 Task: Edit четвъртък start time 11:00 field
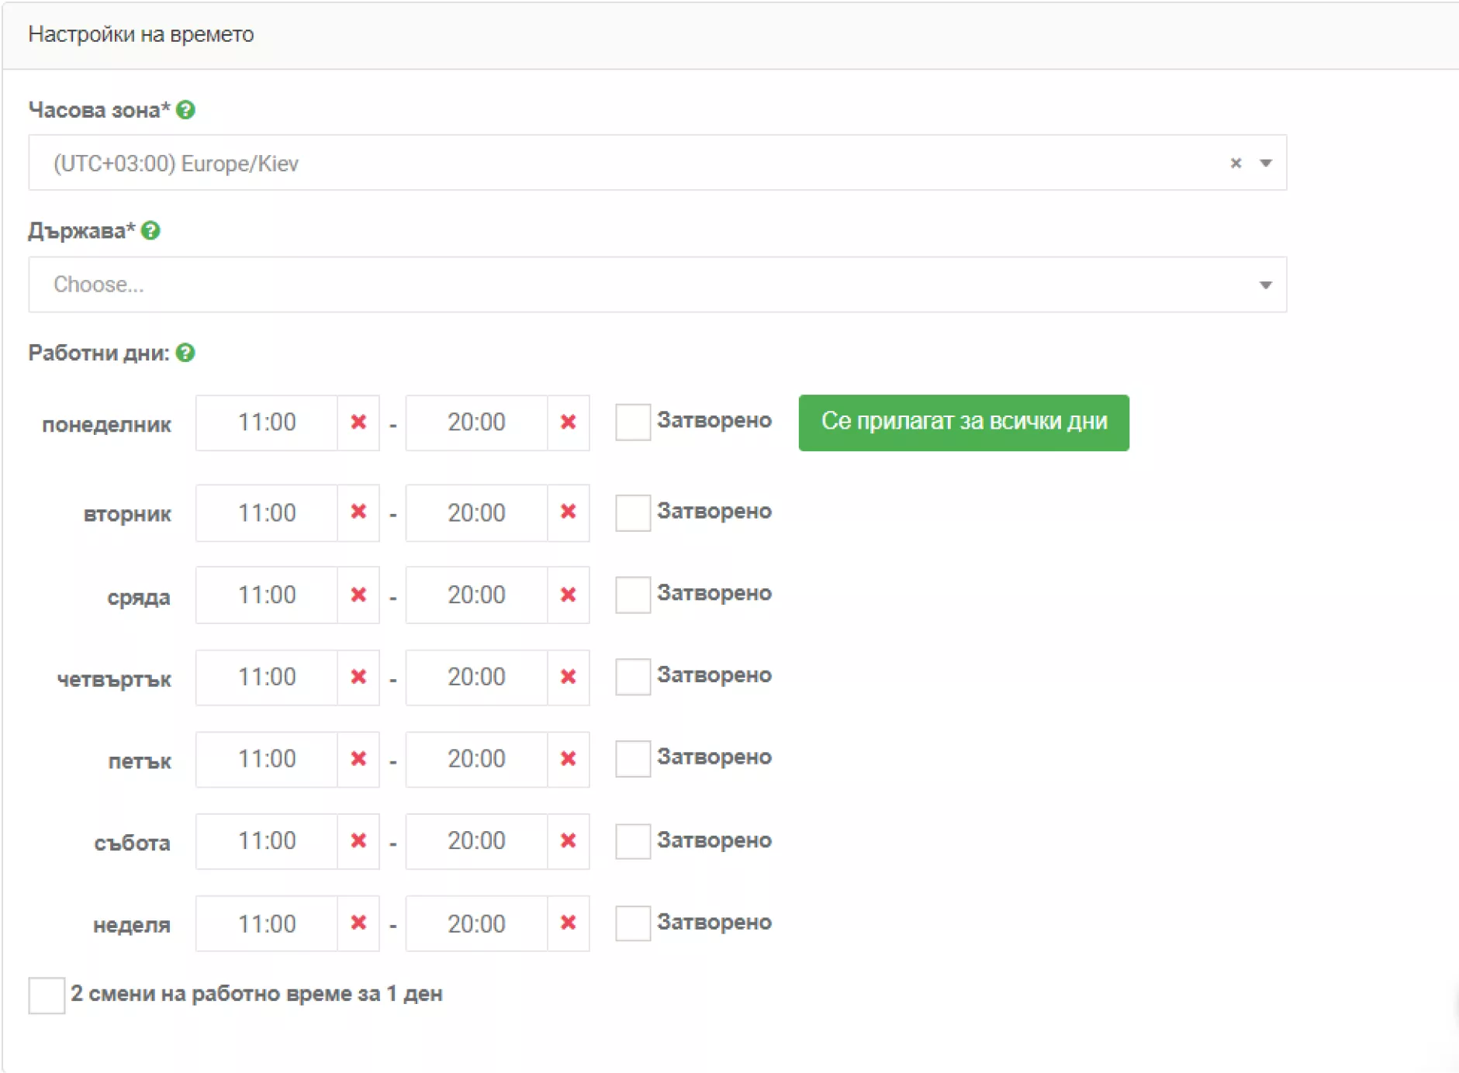pyautogui.click(x=267, y=677)
